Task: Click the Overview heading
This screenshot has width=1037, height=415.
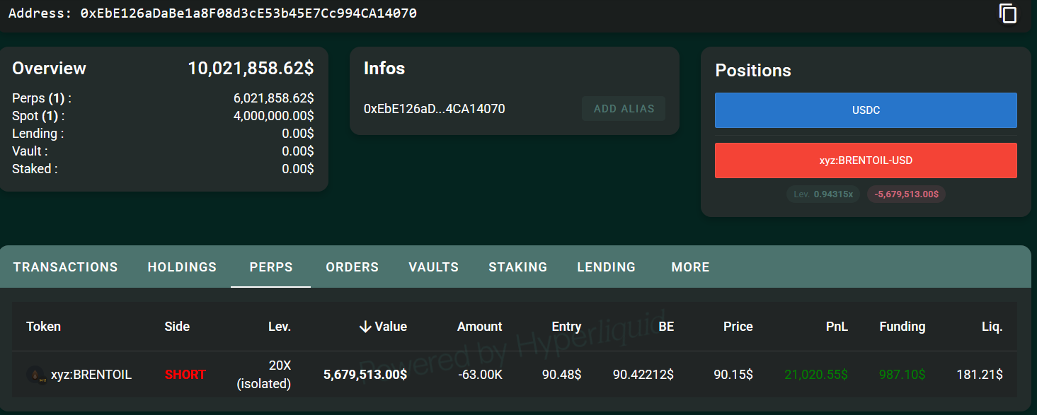Action: tap(49, 69)
